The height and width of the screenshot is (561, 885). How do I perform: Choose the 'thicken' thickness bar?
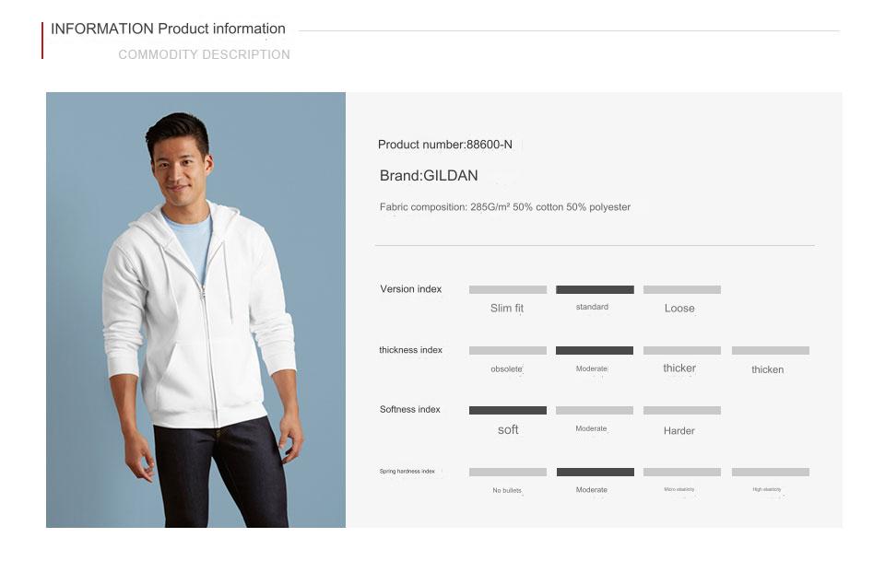(x=770, y=350)
